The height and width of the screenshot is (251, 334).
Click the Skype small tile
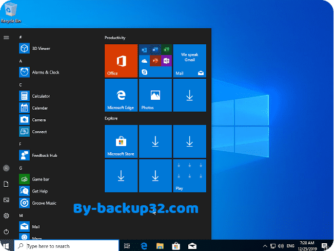pos(144,72)
